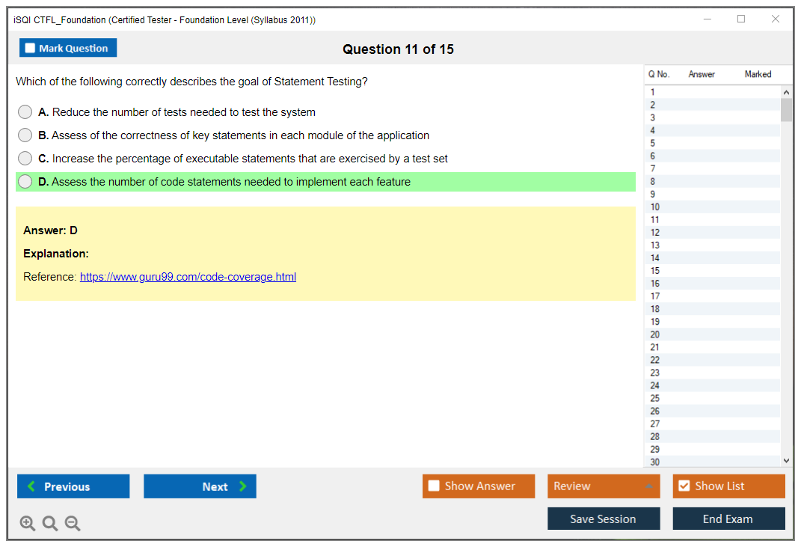Toggle the Show Answer checkbox
Screen dimensions: 804x550
point(434,486)
